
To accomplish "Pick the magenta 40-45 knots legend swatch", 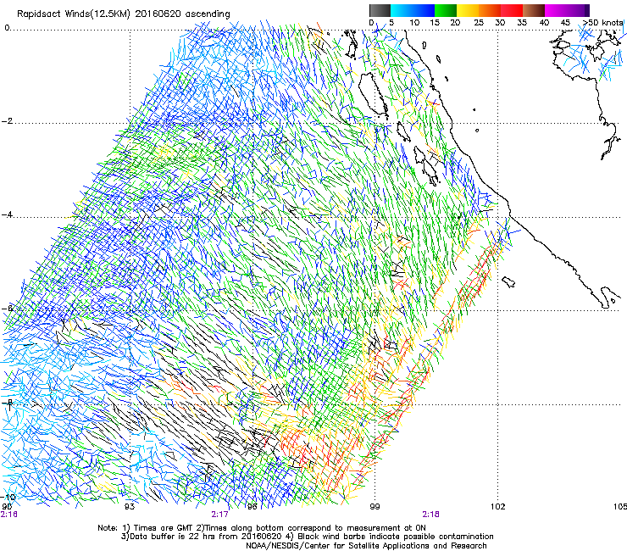I will [556, 10].
